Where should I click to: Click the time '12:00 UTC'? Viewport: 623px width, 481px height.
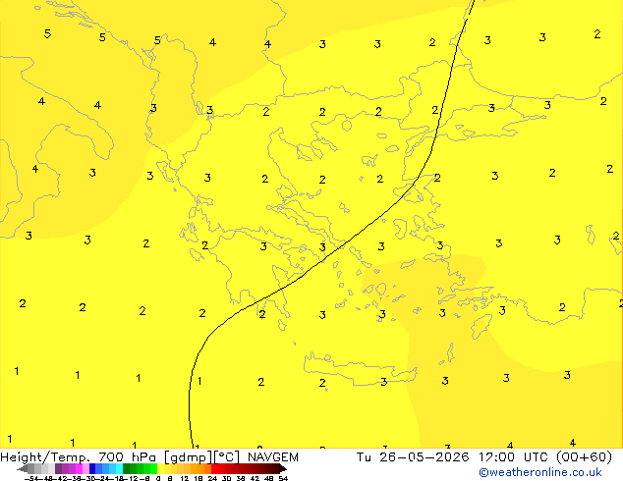point(515,457)
